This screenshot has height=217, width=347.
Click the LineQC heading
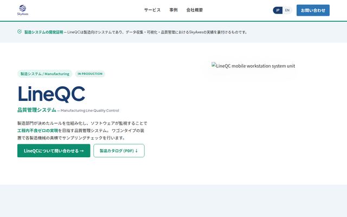point(52,94)
